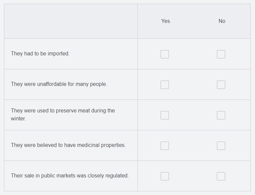Viewport: 255px width, 195px height.
Task: Click the 'closely regulated' statement text
Action: tap(70, 176)
